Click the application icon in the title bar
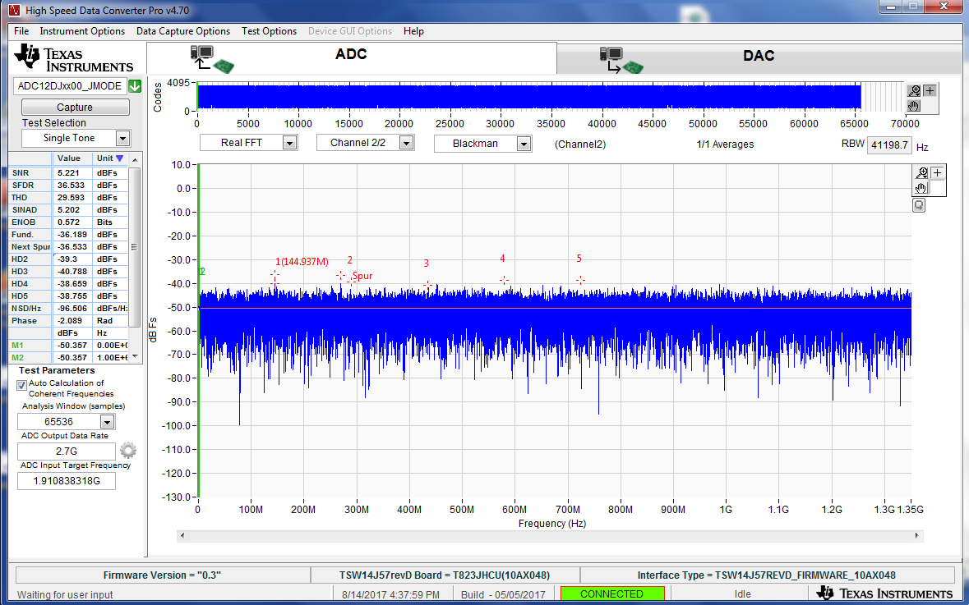 (x=14, y=11)
